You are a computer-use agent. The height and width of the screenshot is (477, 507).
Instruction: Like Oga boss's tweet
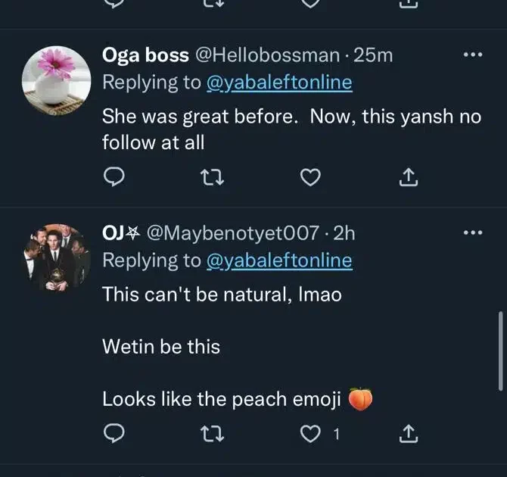[x=307, y=177]
